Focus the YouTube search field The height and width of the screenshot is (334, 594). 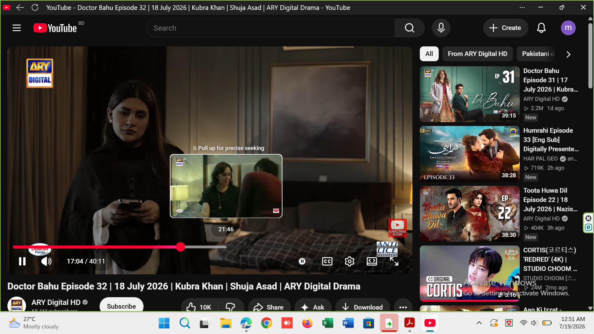click(x=270, y=28)
